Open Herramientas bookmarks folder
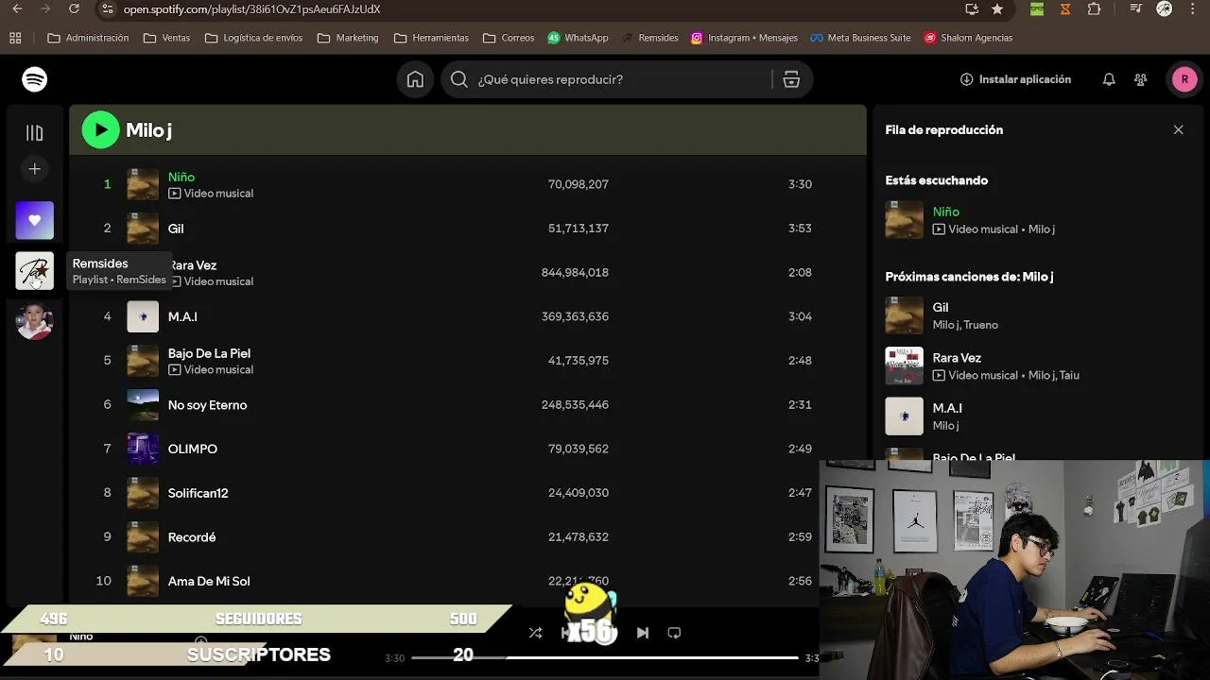The image size is (1210, 680). [431, 38]
